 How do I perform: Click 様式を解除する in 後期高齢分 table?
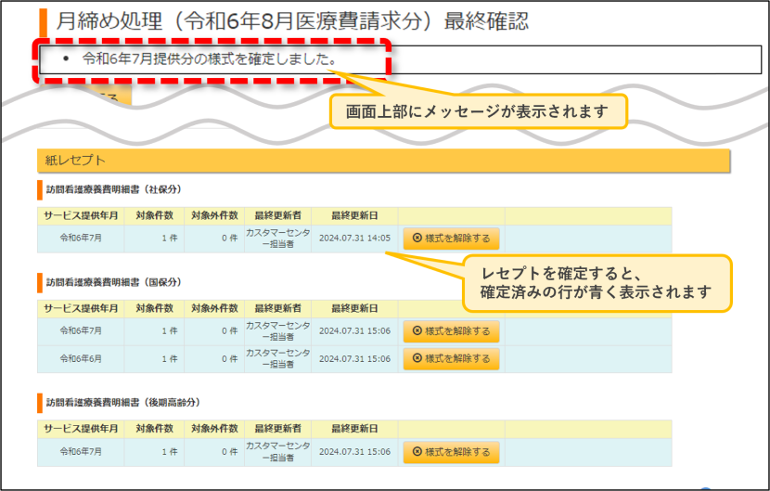451,452
